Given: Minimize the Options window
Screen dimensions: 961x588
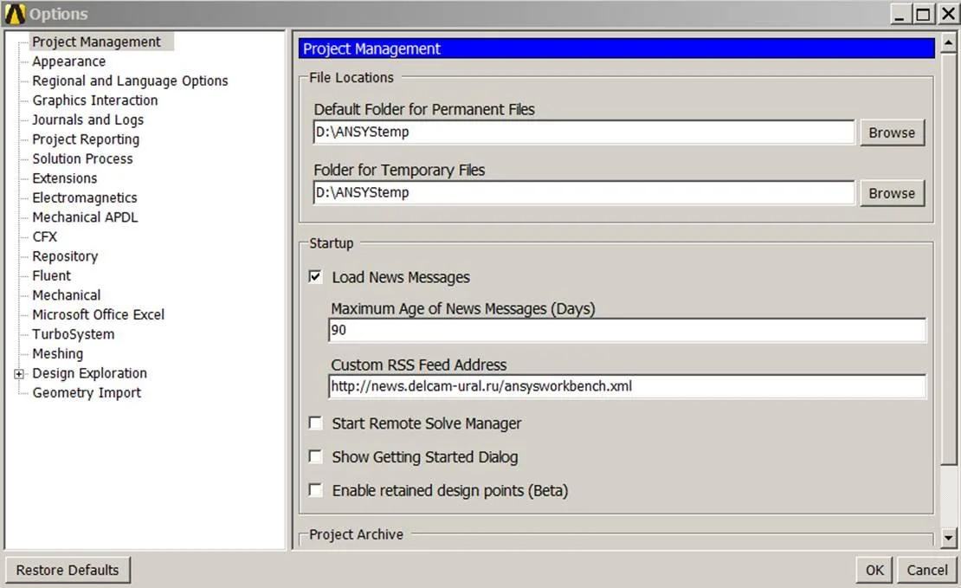Looking at the screenshot, I should (x=900, y=14).
